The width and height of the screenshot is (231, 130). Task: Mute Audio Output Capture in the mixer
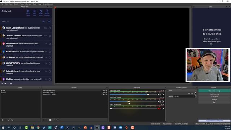click(x=159, y=101)
